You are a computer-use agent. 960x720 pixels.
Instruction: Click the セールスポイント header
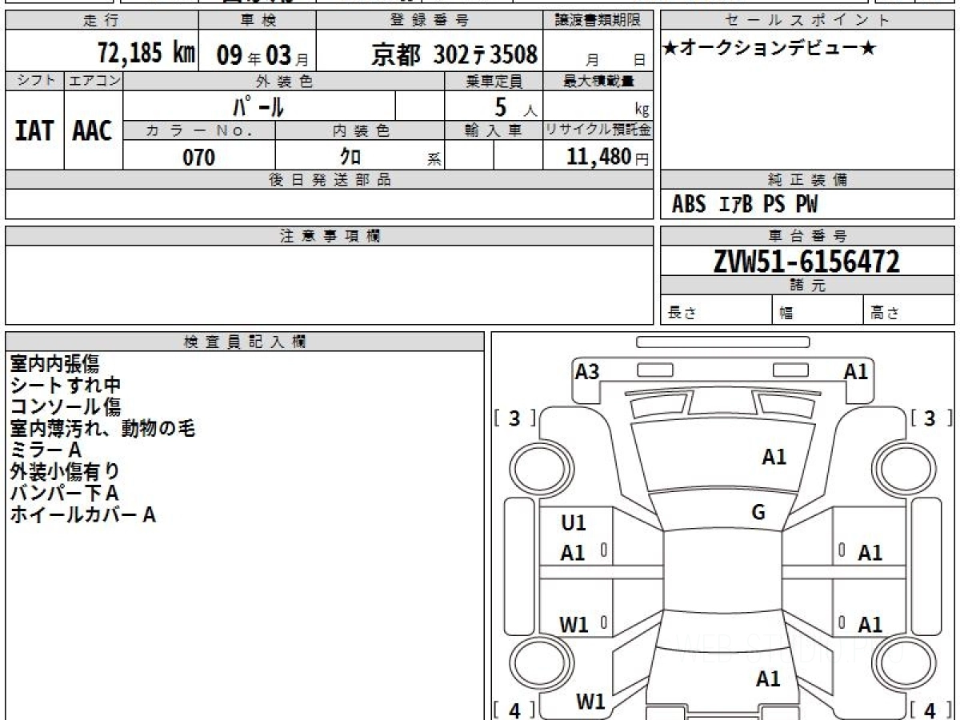coord(807,21)
